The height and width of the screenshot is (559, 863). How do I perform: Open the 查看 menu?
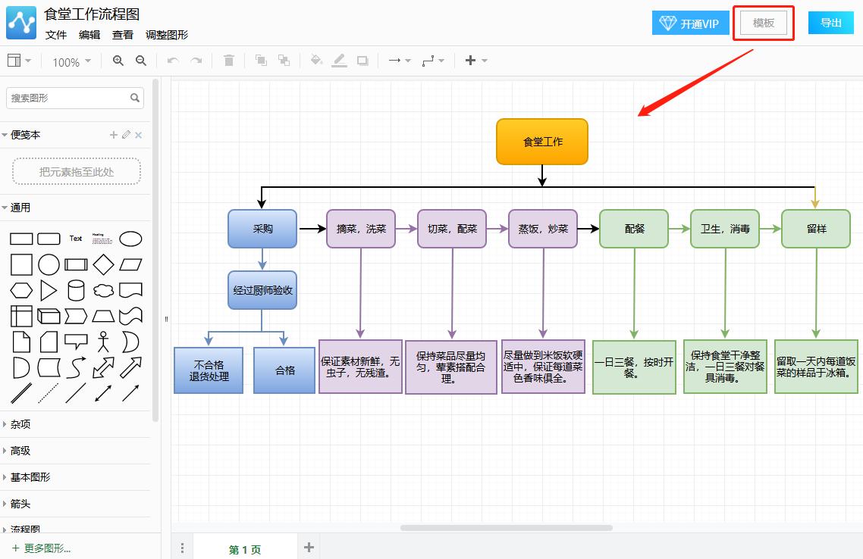pos(123,35)
